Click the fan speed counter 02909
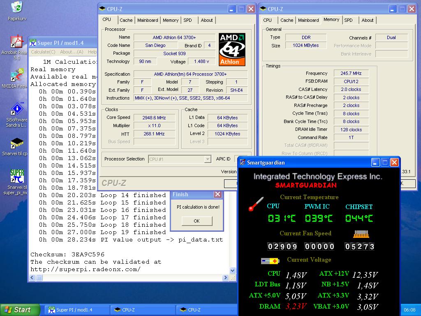421x316 pixels. (x=282, y=246)
